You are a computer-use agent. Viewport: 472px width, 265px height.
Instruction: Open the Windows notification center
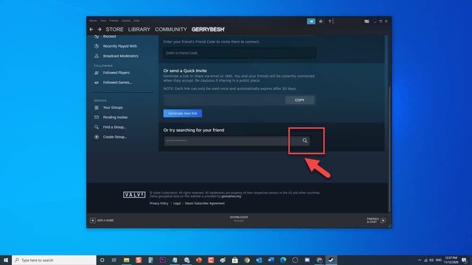point(464,260)
